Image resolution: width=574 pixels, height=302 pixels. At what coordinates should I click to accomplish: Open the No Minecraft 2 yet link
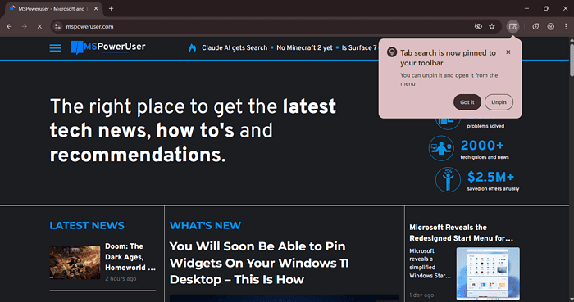click(x=304, y=47)
